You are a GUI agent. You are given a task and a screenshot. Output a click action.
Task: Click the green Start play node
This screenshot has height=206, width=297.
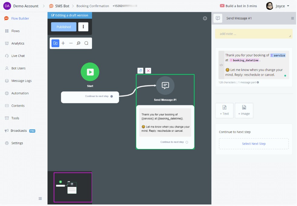90,72
